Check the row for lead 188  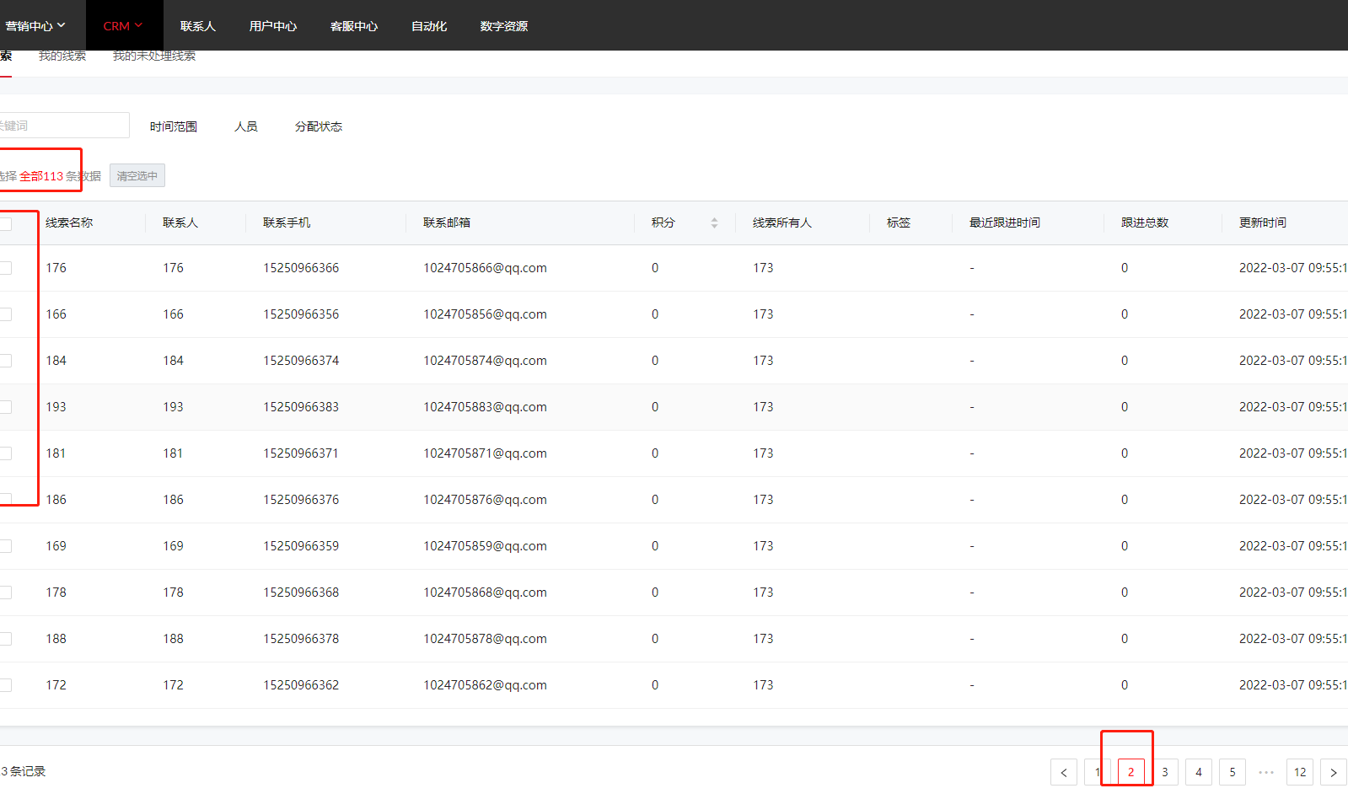[x=6, y=639]
